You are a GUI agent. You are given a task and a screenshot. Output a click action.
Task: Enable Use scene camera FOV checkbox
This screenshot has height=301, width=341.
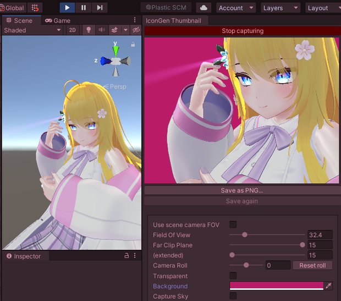point(233,225)
